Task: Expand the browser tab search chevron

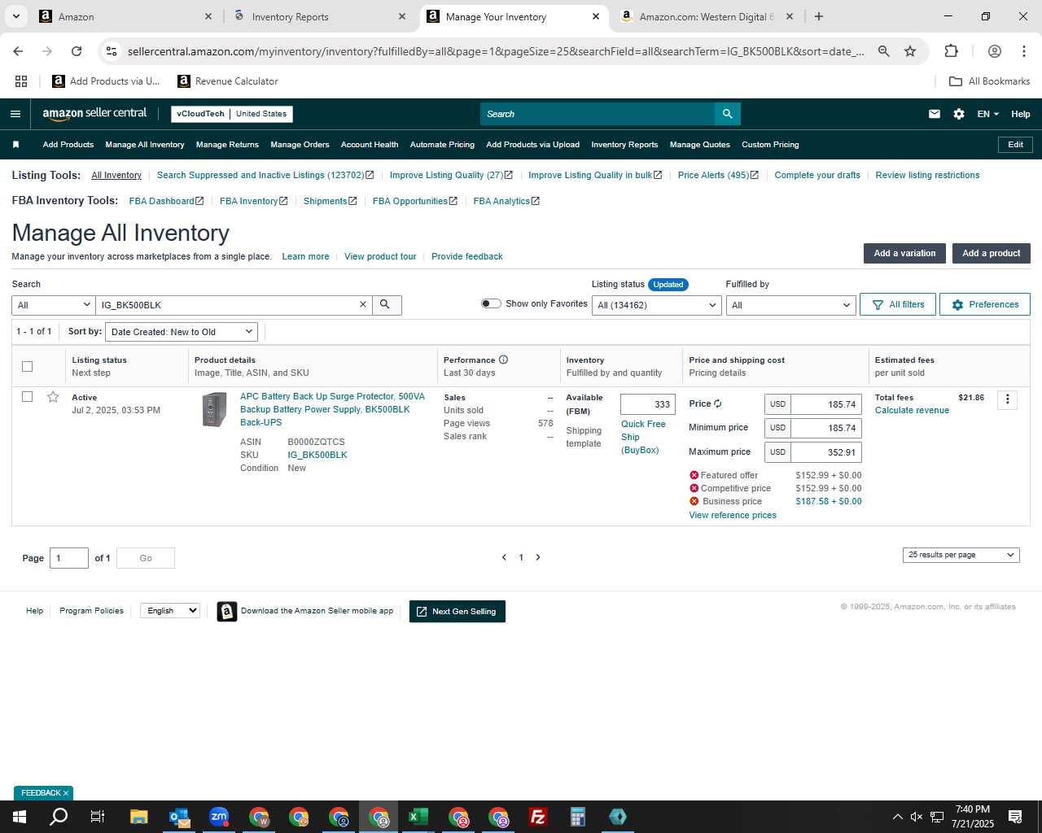Action: click(x=15, y=16)
